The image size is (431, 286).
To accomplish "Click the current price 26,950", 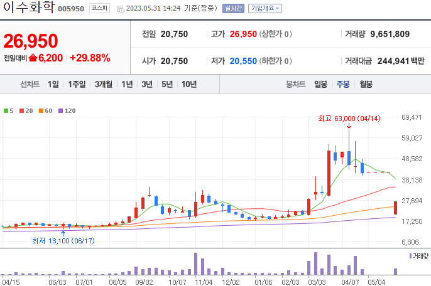I will (x=31, y=41).
